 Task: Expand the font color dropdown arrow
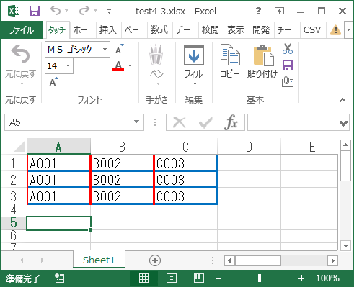[130, 65]
